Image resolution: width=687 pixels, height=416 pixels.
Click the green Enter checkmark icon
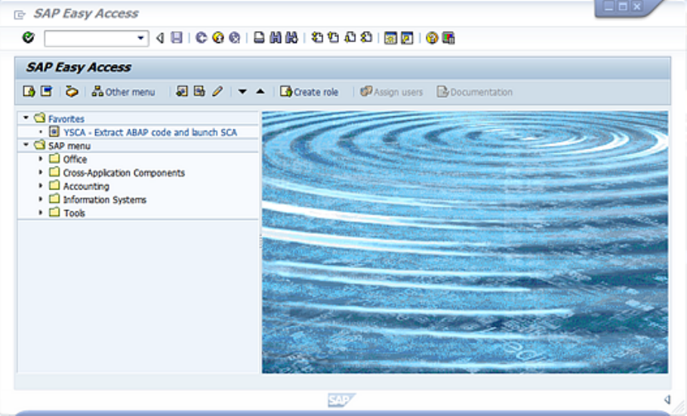pos(29,38)
